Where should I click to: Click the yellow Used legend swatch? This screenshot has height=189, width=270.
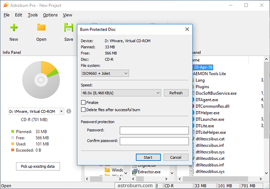point(13,144)
